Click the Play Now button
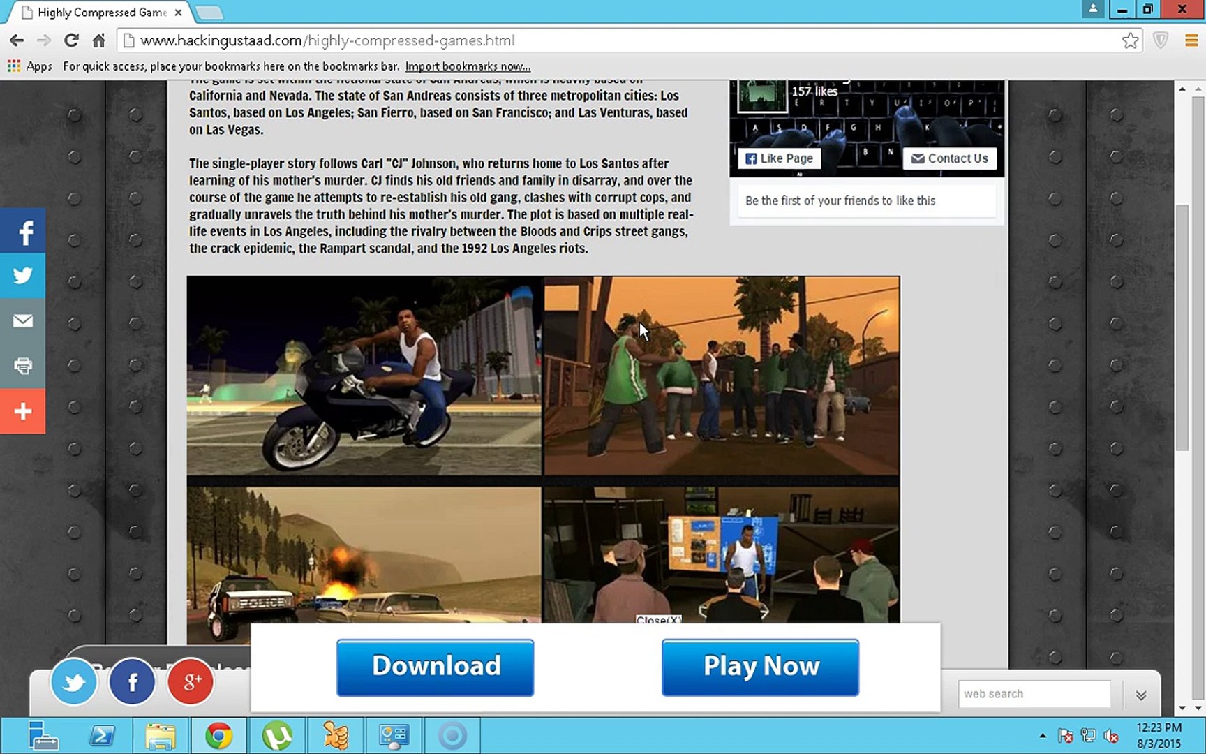 click(x=760, y=667)
